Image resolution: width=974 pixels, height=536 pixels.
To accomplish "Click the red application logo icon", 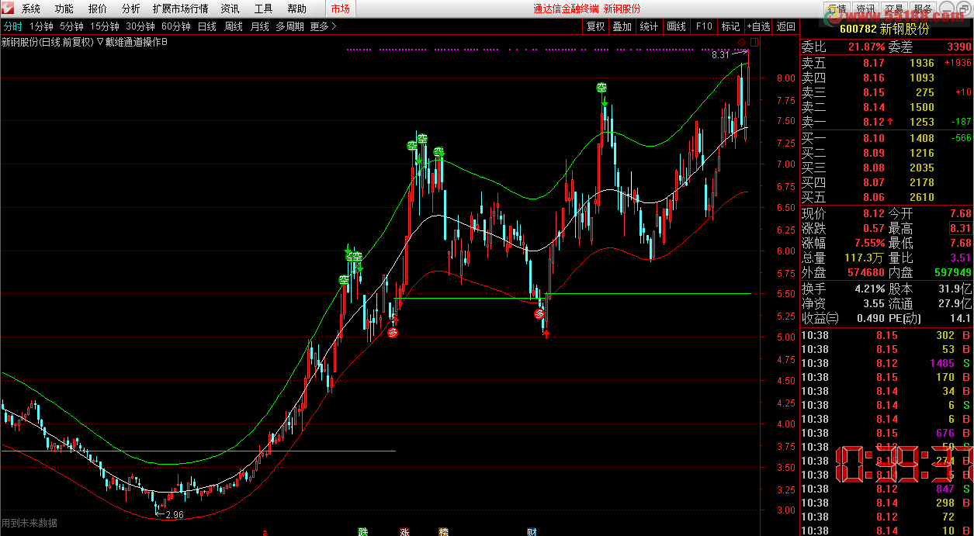I will tap(9, 9).
